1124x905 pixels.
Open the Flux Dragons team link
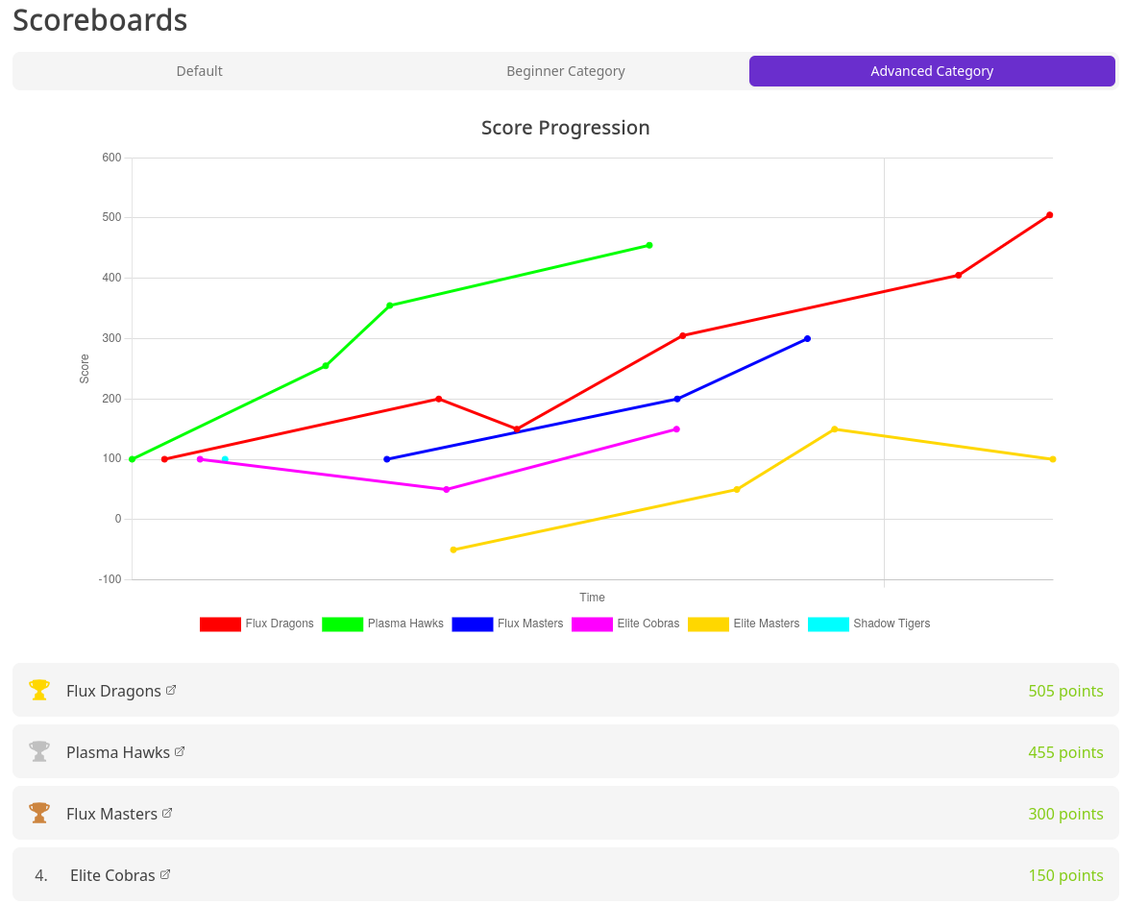click(x=113, y=691)
